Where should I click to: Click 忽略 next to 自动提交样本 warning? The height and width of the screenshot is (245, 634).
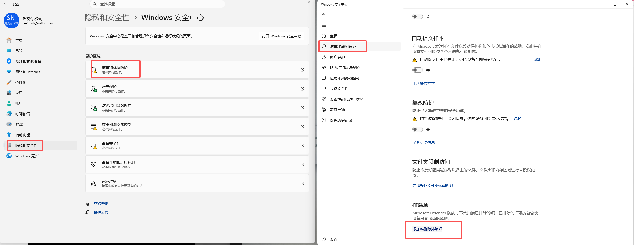point(538,59)
